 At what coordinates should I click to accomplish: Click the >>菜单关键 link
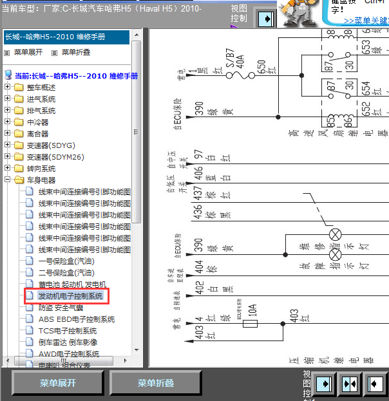[x=366, y=21]
